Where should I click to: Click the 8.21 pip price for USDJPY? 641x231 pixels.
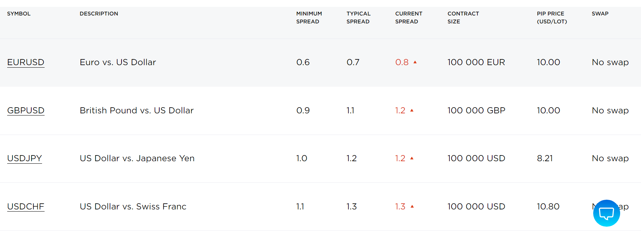point(545,158)
